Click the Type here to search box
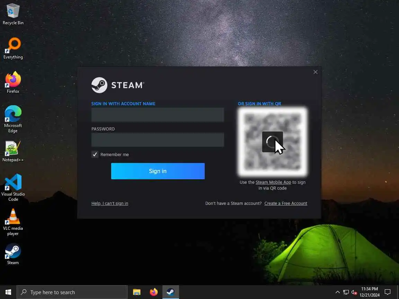Viewport: 399px width, 299px height. pos(72,292)
